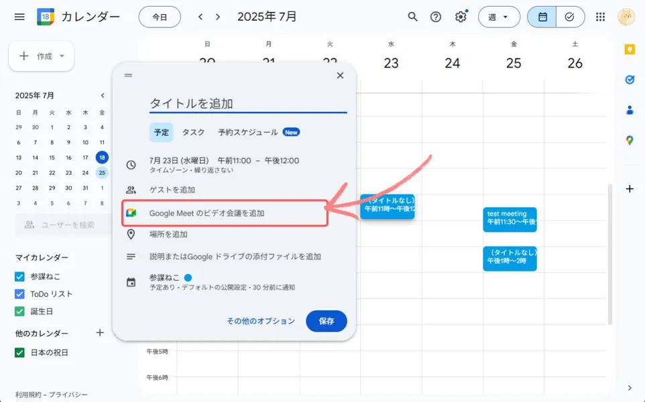Click the clock icon in dialog

(x=131, y=165)
